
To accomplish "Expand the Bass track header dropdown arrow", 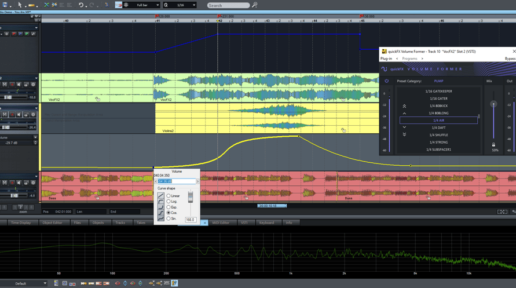I will pos(36,176).
